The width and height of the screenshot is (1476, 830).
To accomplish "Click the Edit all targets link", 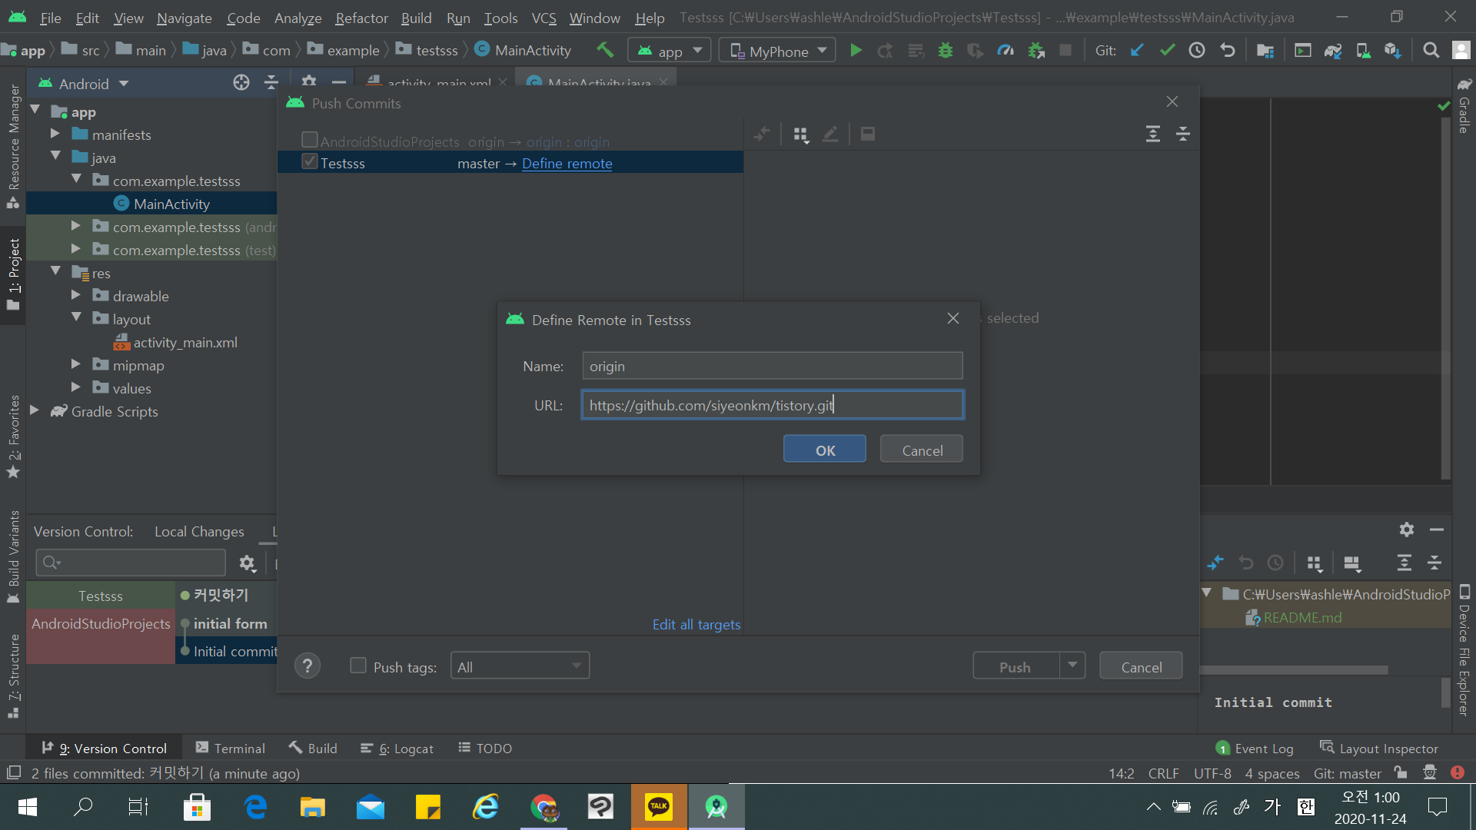I will (x=696, y=625).
